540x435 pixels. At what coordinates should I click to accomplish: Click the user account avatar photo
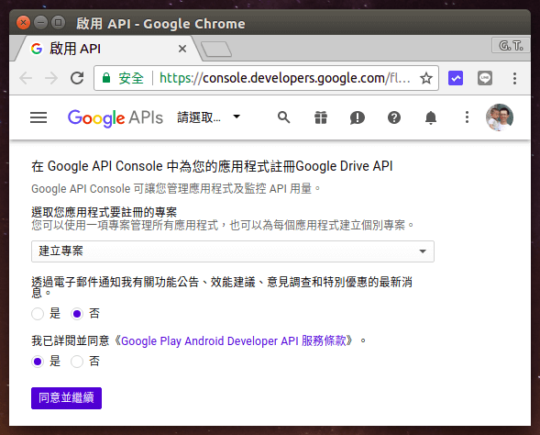pyautogui.click(x=500, y=117)
